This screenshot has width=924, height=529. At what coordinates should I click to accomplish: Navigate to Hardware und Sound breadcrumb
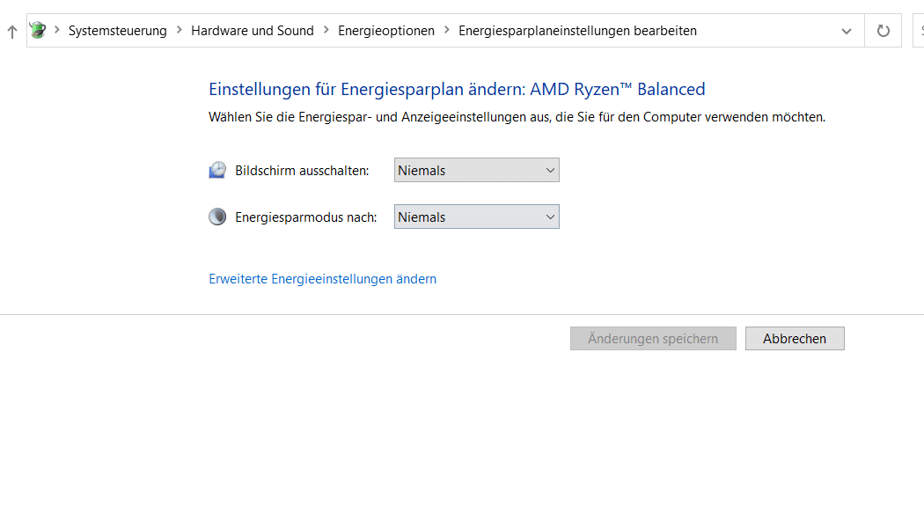click(x=252, y=31)
